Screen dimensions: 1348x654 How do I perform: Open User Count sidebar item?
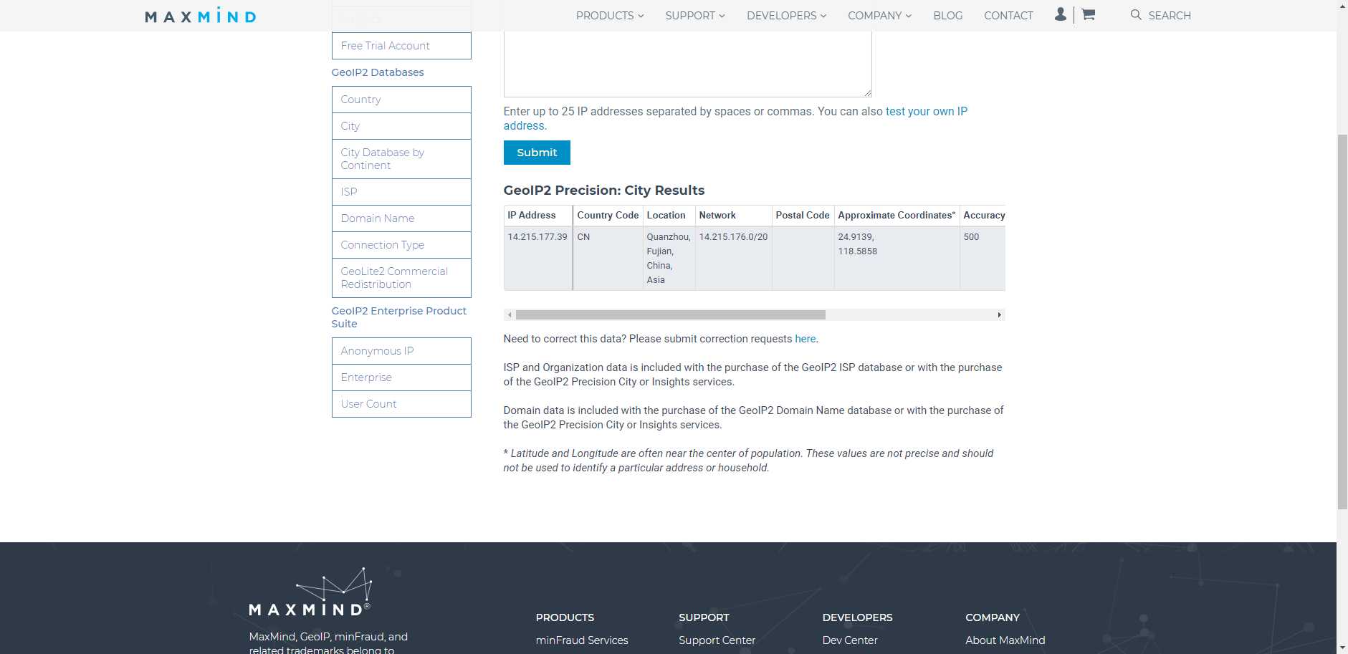point(401,404)
